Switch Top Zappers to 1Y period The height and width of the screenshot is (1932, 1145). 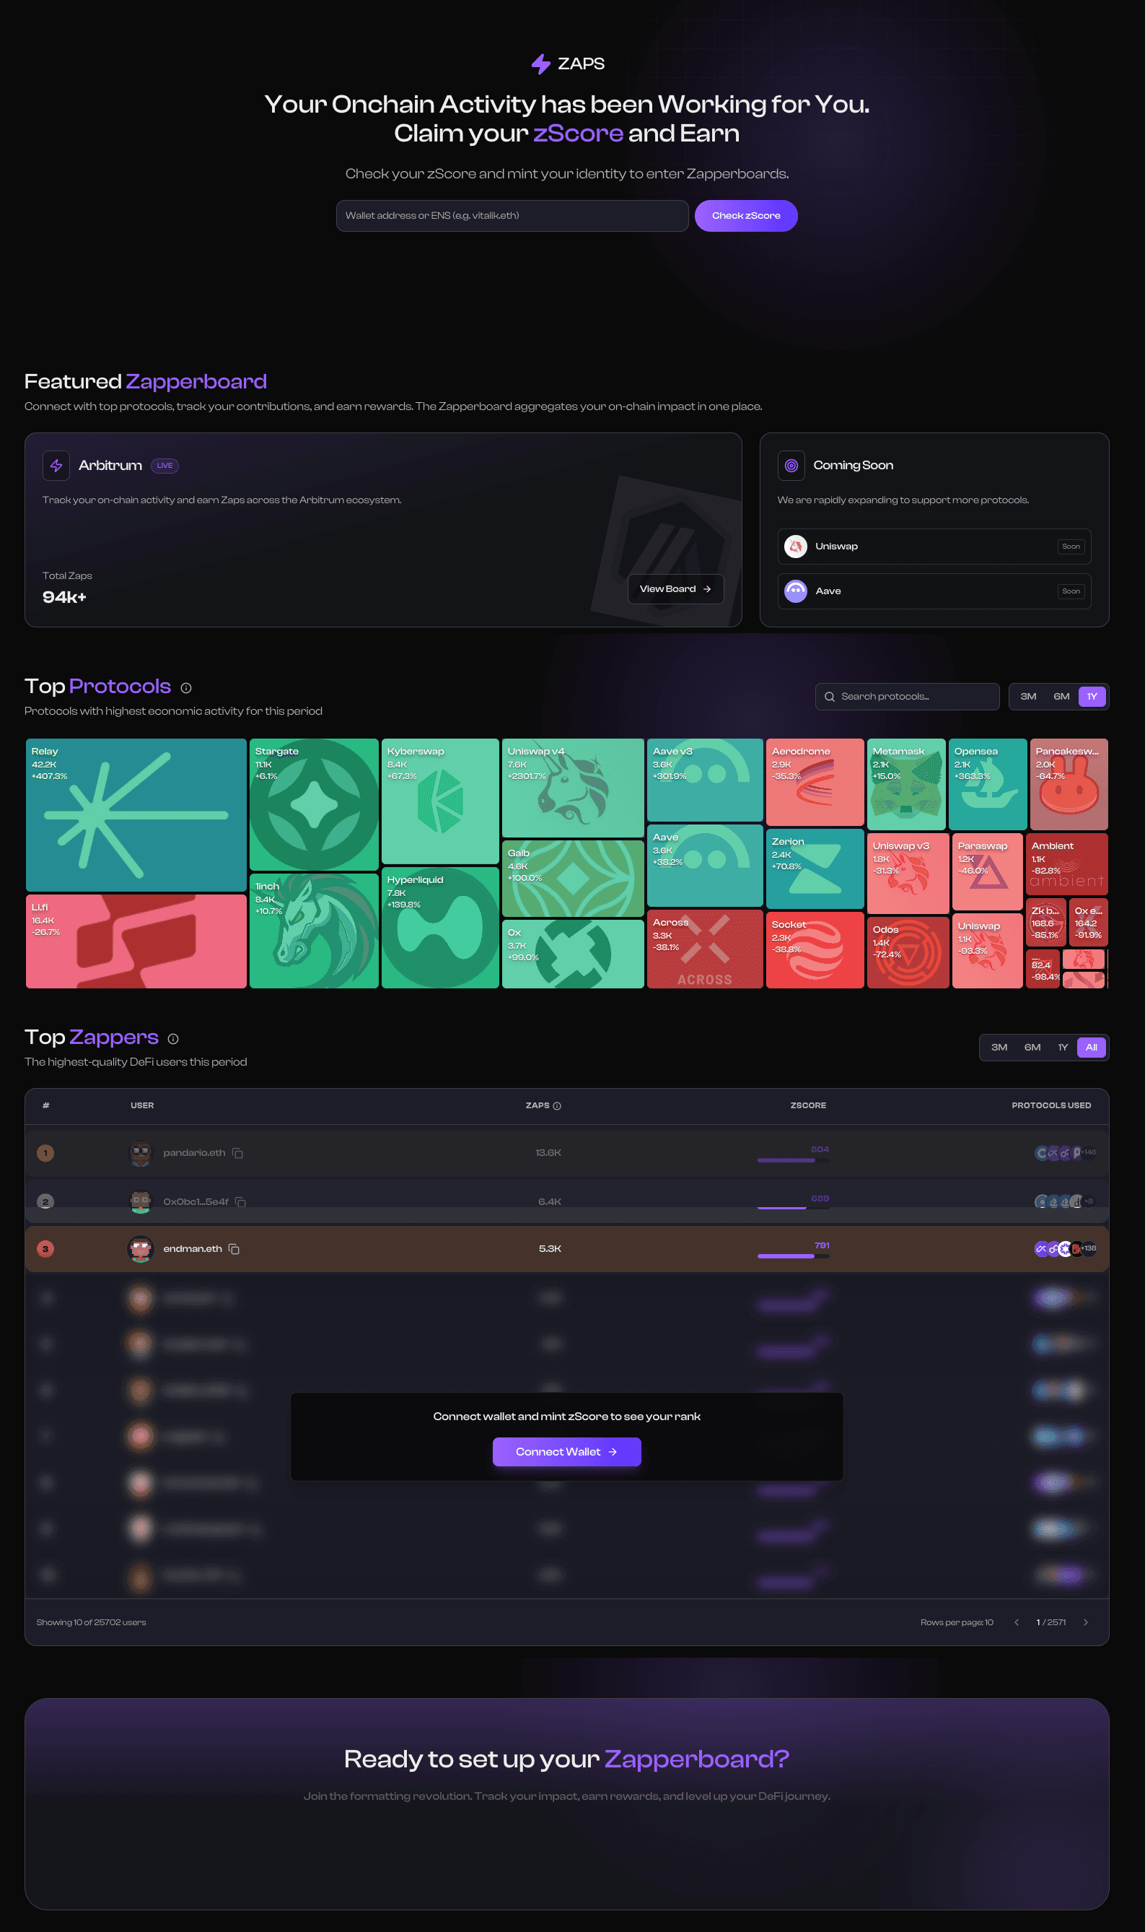click(x=1063, y=1048)
